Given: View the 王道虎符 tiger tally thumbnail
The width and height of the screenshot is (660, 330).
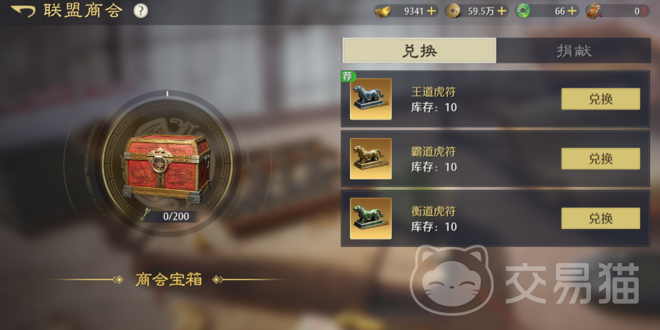Looking at the screenshot, I should (371, 99).
